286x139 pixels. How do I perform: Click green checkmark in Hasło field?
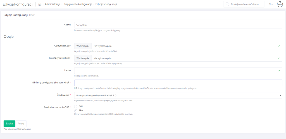(279, 71)
